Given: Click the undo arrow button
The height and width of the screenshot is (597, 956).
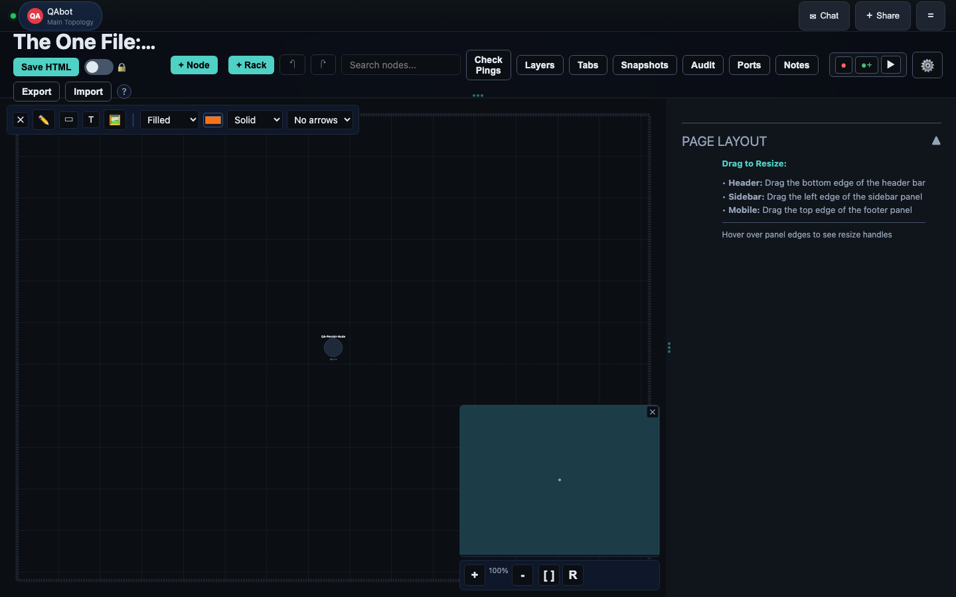Looking at the screenshot, I should point(292,64).
